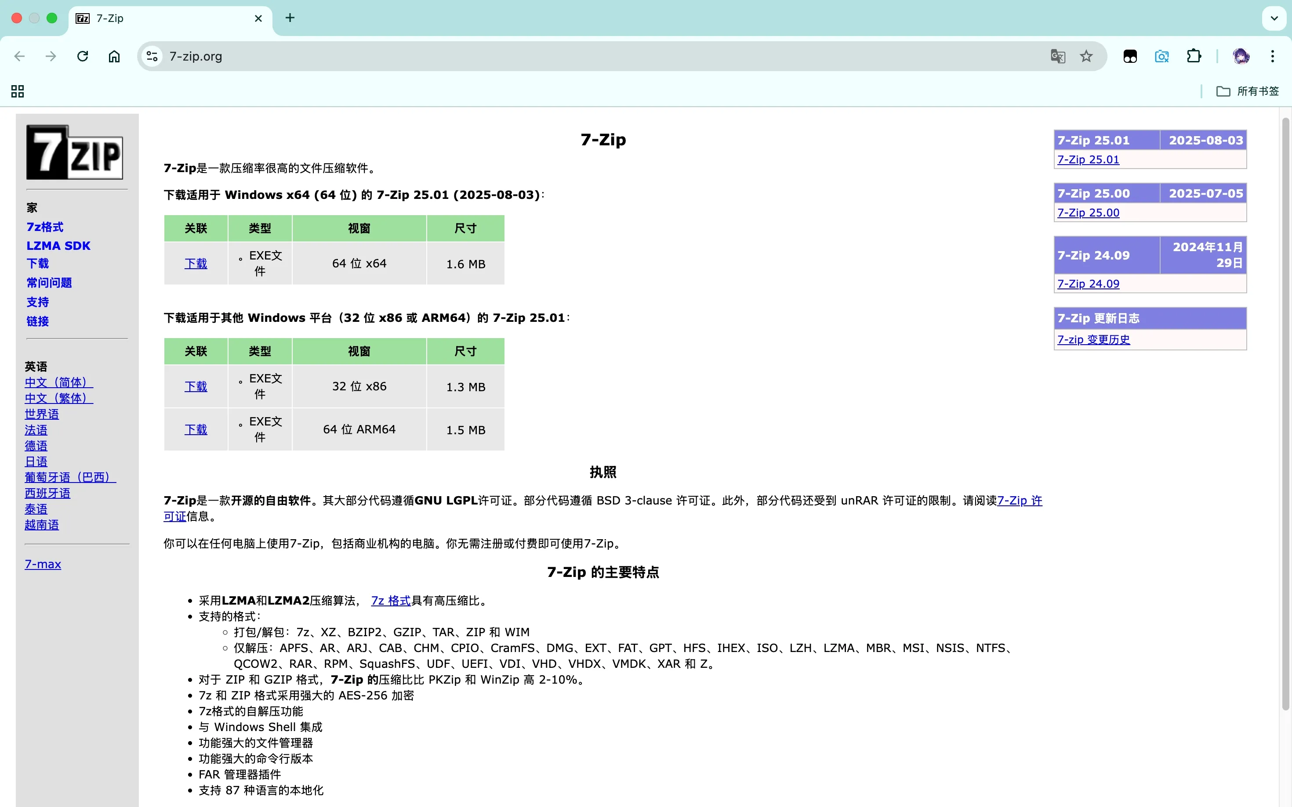Expand the tab search chevron
1292x807 pixels.
point(1274,18)
